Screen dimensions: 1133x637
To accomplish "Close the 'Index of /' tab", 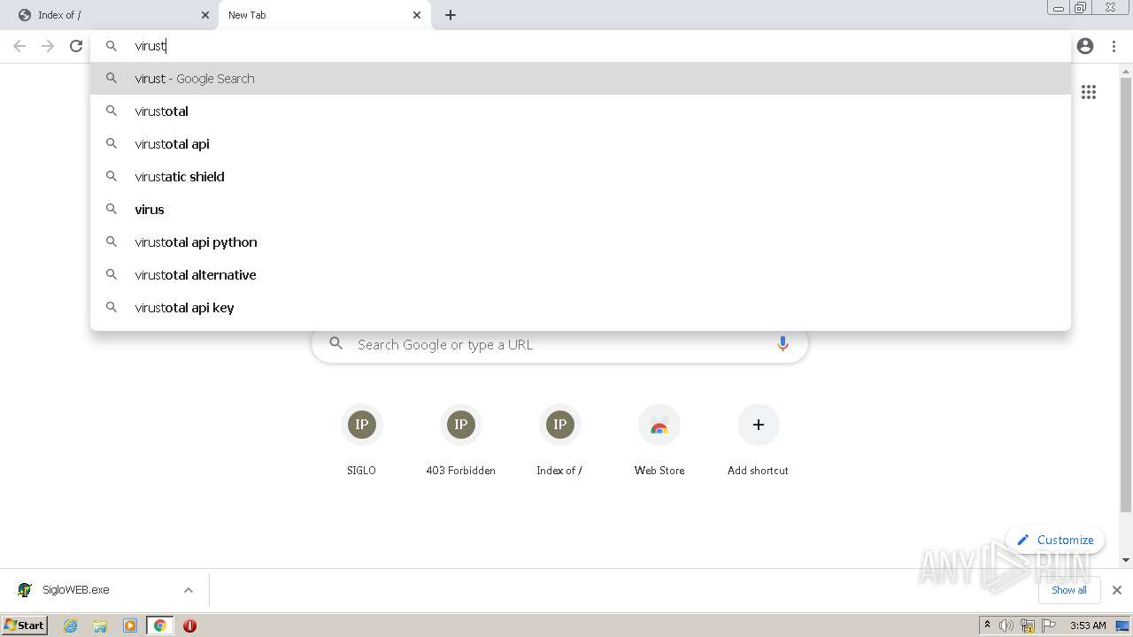I will point(205,15).
